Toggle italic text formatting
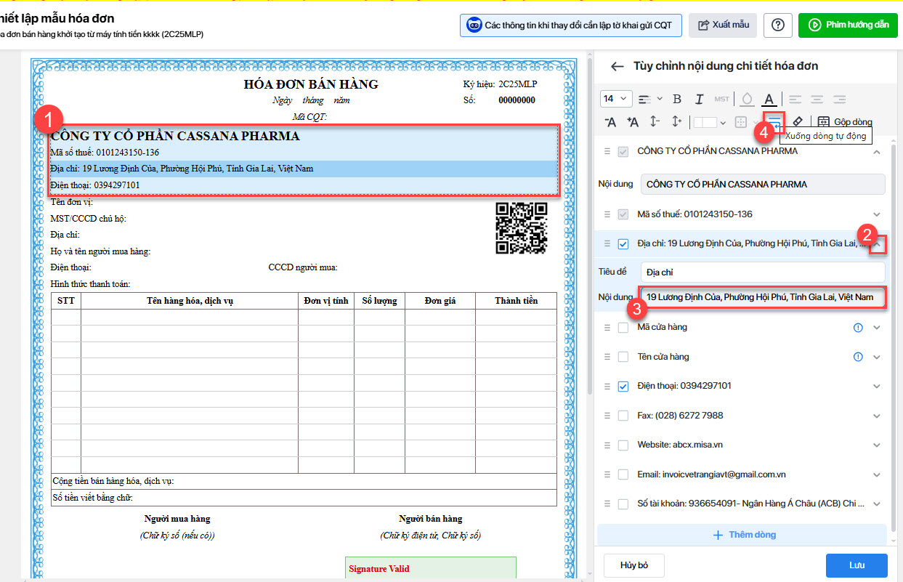The image size is (903, 582). [699, 99]
